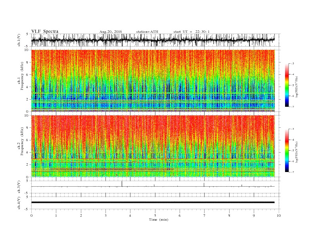Click ch.1 frequency tick label '10'
Viewport: 314px width, 242px height.
pyautogui.click(x=27, y=50)
